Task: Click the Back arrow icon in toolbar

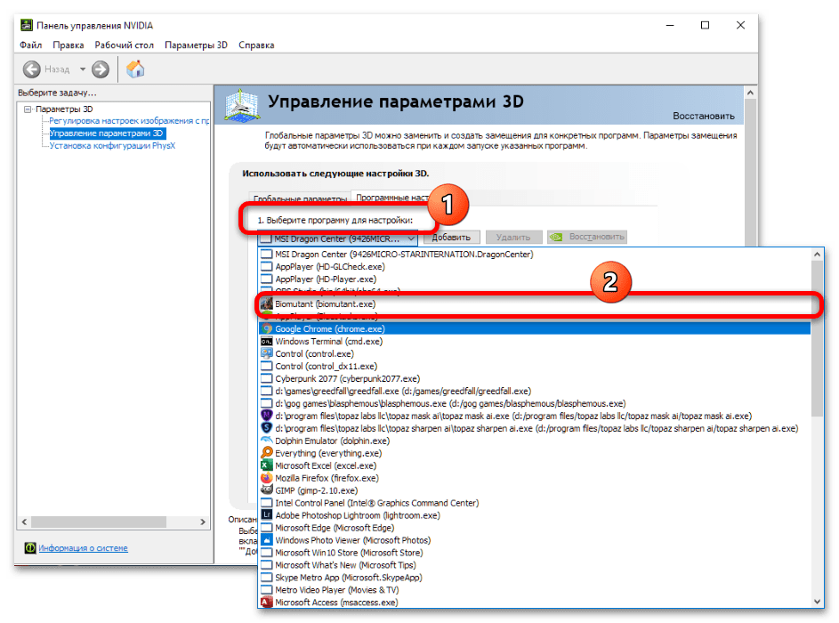Action: pyautogui.click(x=31, y=69)
